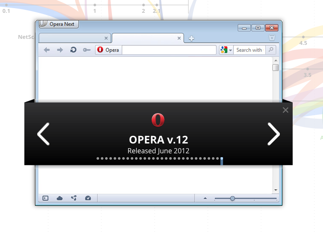
Task: Go to previous browser version arrow
Action: point(44,134)
